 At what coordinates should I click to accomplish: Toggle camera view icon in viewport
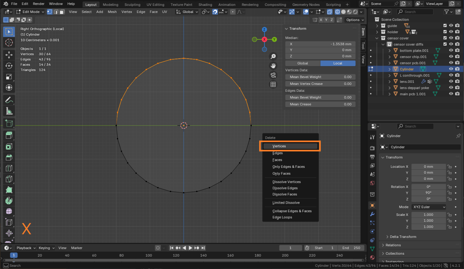click(x=273, y=75)
